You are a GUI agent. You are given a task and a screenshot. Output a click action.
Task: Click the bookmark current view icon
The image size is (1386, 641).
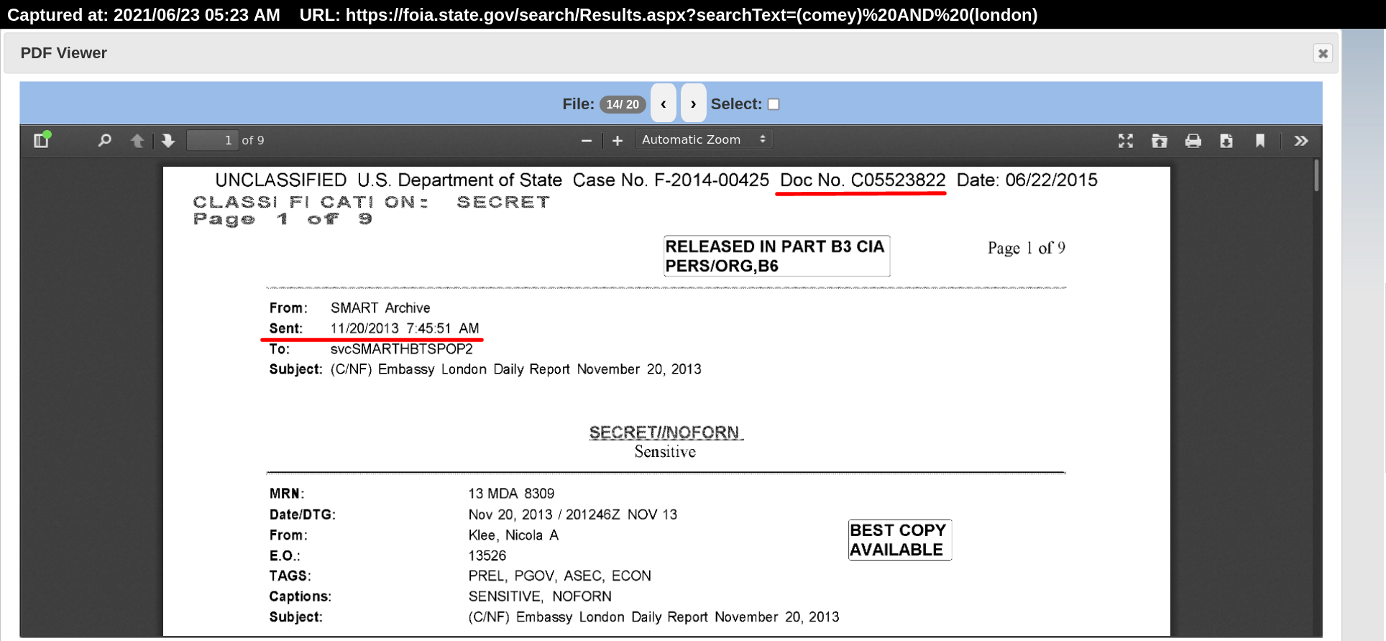coord(1260,141)
